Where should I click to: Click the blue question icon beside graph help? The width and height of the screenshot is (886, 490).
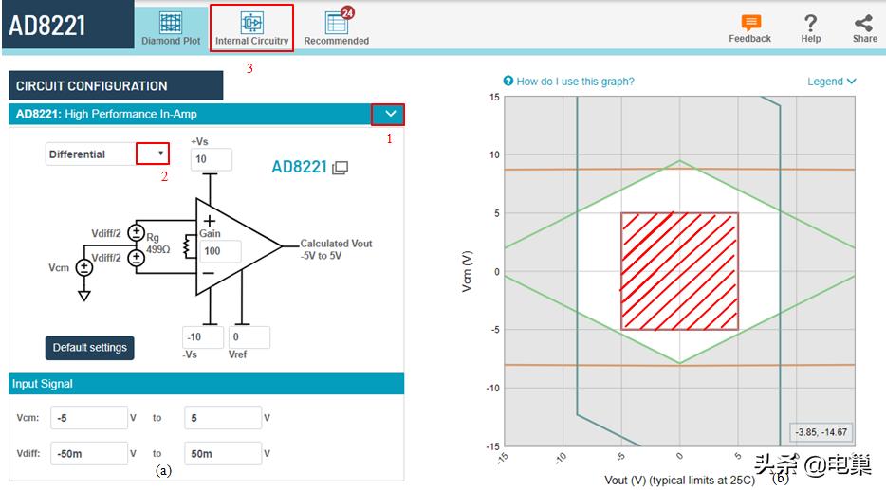[508, 81]
